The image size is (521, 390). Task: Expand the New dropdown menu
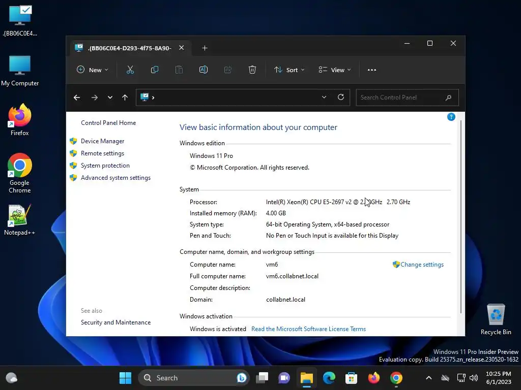pyautogui.click(x=93, y=70)
